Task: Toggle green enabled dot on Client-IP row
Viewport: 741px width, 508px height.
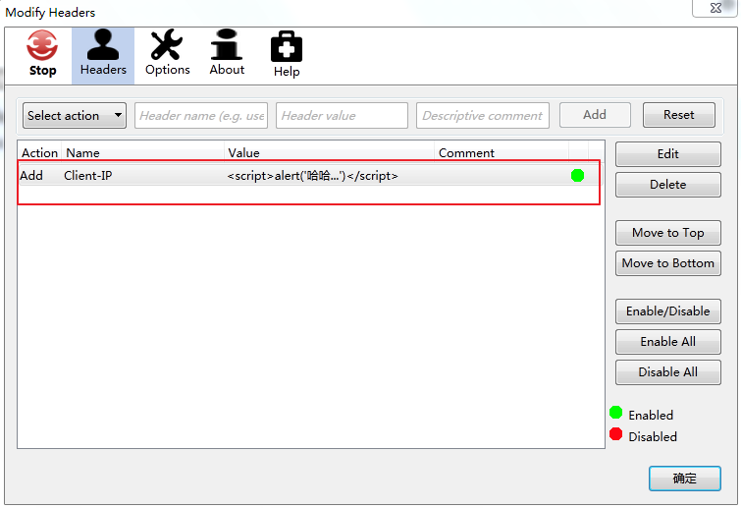Action: [x=577, y=176]
